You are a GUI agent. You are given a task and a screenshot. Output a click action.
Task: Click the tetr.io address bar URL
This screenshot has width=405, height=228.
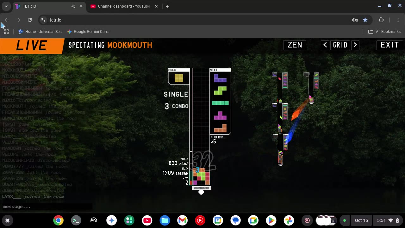[55, 20]
